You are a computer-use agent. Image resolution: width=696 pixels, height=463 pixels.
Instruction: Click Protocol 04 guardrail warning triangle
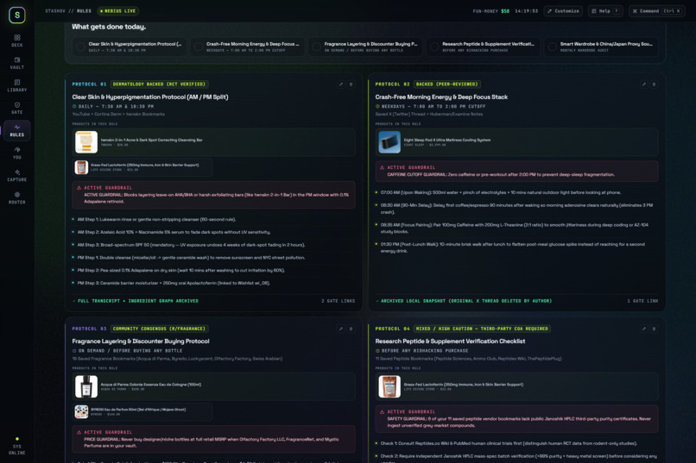pyautogui.click(x=383, y=411)
